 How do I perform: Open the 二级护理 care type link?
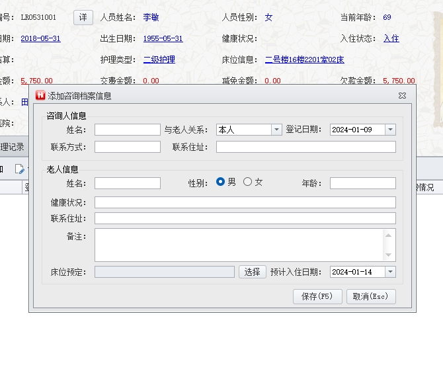pos(159,60)
